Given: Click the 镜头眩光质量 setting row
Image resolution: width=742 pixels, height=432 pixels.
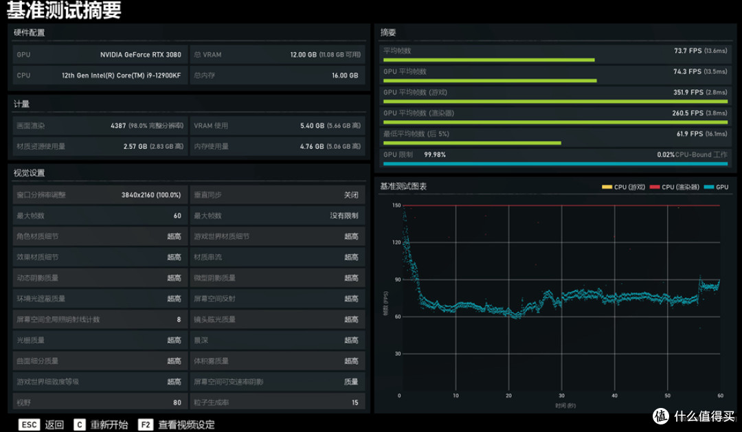Looking at the screenshot, I should click(x=278, y=319).
